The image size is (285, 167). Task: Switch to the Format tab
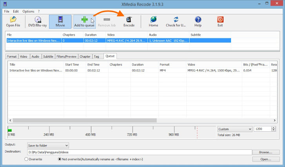(x=12, y=56)
